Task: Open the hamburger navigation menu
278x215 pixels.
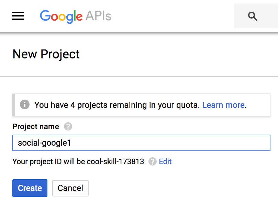Action: click(18, 16)
